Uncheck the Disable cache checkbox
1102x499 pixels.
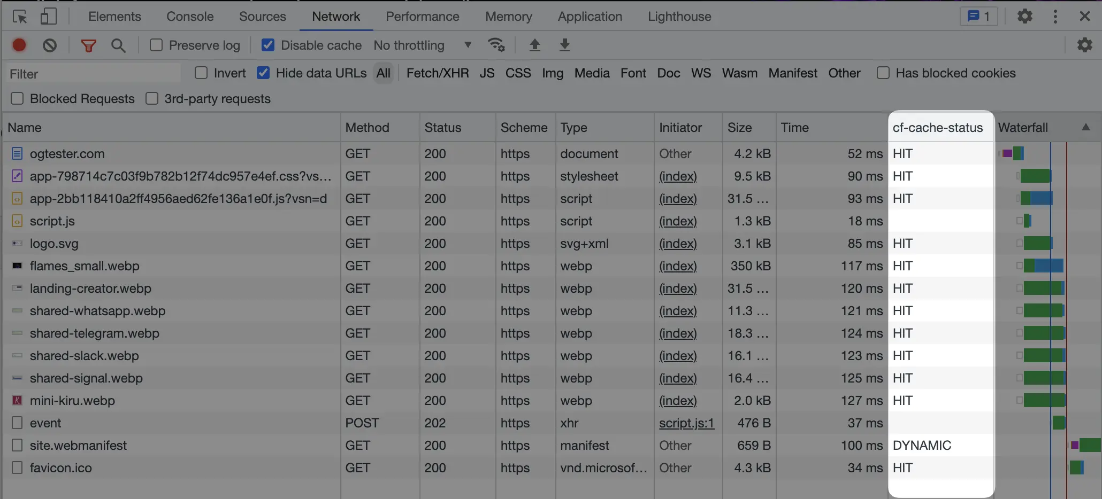tap(268, 45)
